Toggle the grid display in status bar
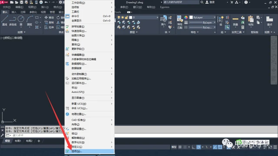 coord(180,147)
